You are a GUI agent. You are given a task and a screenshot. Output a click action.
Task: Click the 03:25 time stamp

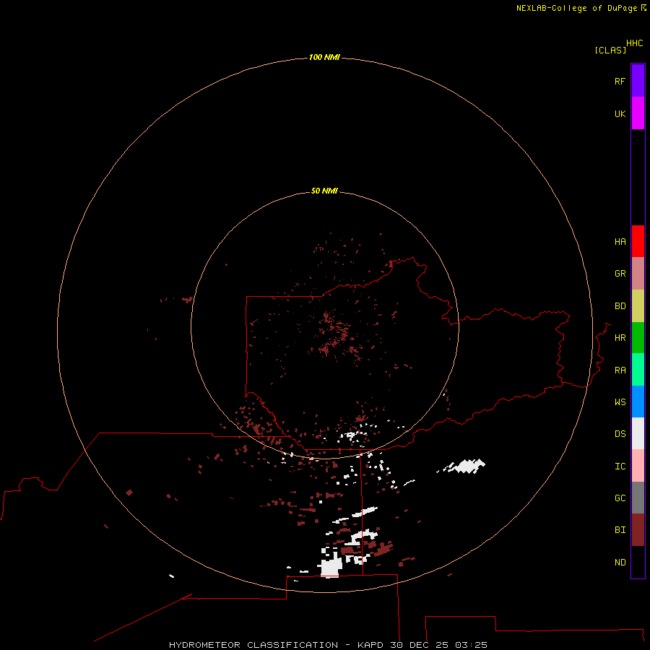pyautogui.click(x=471, y=645)
